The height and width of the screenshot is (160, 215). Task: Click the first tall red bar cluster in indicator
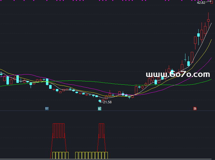59,131
